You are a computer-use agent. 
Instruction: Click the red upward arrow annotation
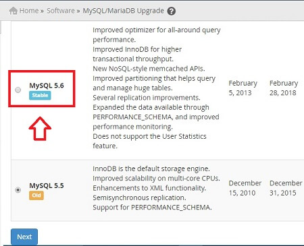click(40, 129)
